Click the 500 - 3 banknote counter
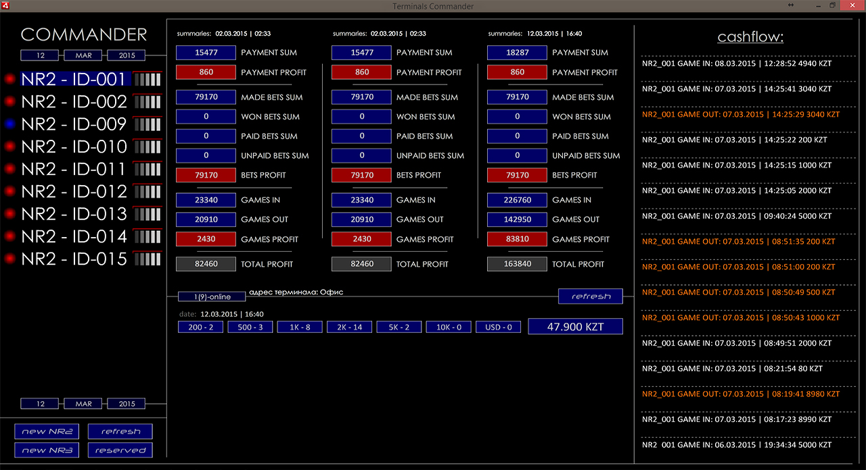Image resolution: width=866 pixels, height=470 pixels. click(250, 327)
